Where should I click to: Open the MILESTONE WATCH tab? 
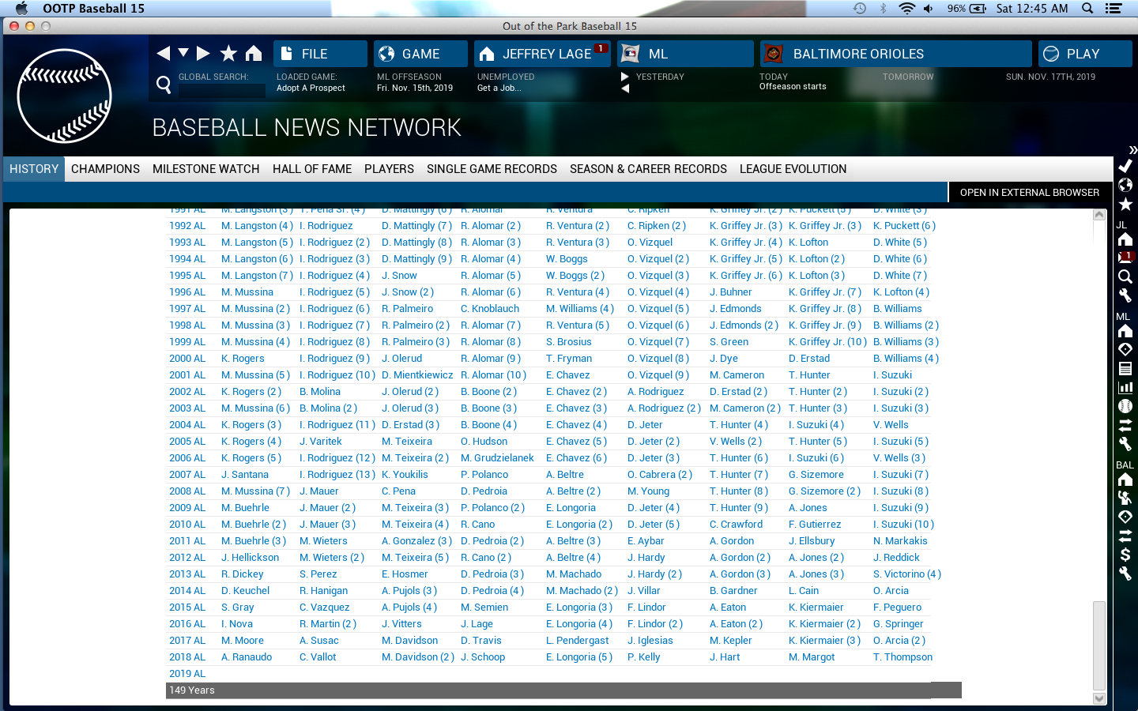point(205,169)
